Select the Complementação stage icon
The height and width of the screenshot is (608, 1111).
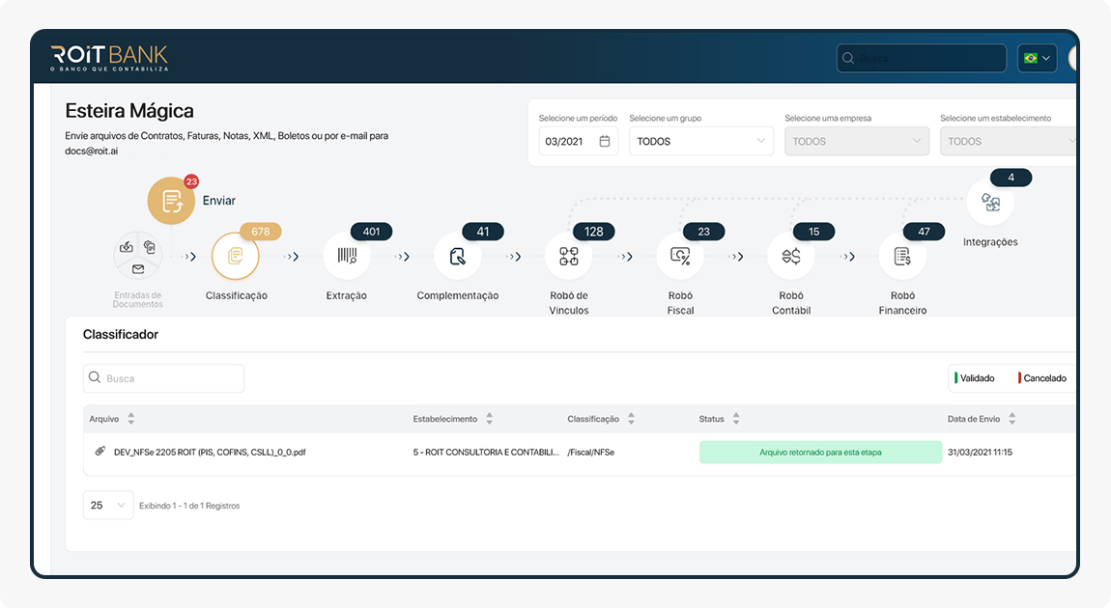pyautogui.click(x=458, y=256)
